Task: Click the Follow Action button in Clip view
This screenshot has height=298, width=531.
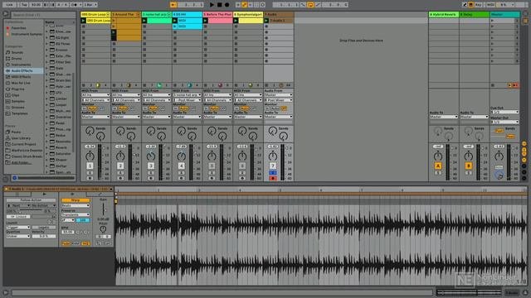Action: coord(32,200)
